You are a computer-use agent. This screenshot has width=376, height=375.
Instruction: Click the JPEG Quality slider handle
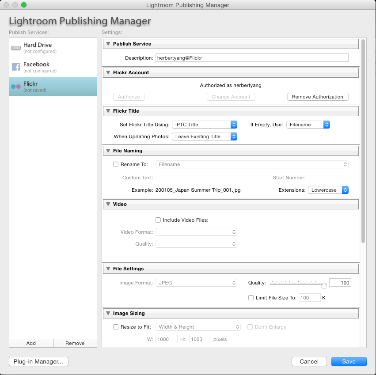pyautogui.click(x=324, y=285)
